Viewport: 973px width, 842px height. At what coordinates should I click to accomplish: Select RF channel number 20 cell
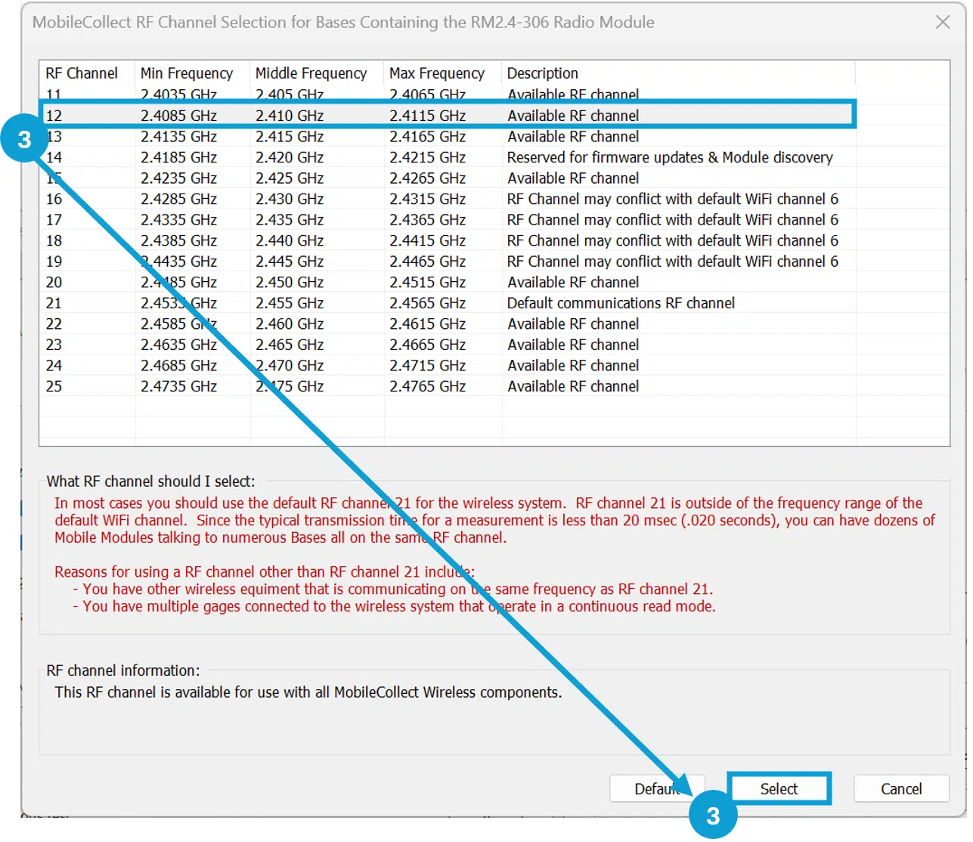coord(54,282)
